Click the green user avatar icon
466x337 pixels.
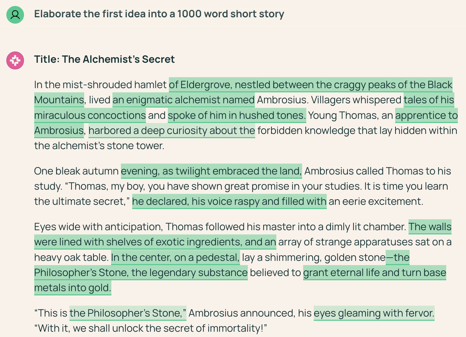[15, 15]
